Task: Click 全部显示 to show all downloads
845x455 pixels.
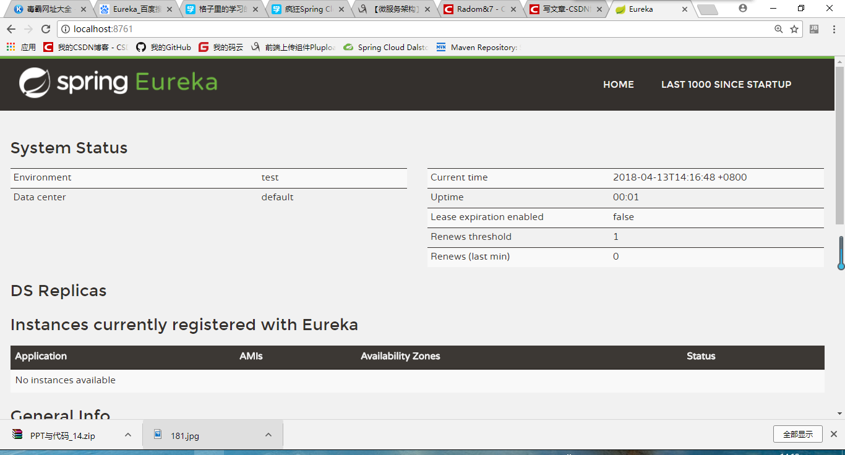Action: pos(797,434)
